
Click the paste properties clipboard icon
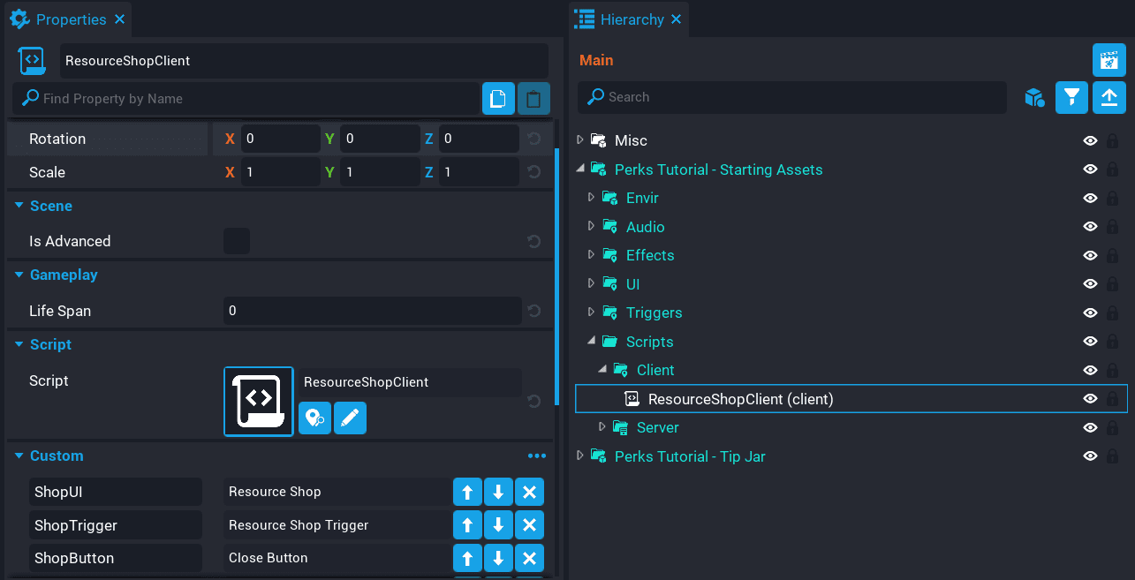(x=533, y=98)
